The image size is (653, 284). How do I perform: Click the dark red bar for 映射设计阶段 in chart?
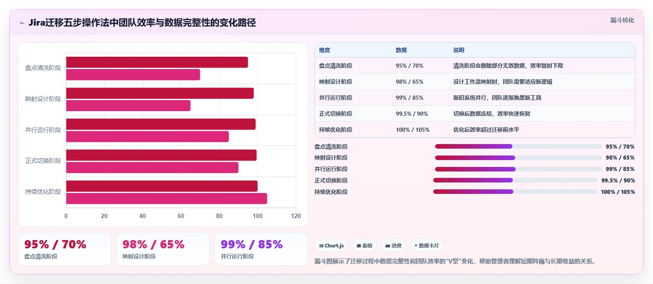160,93
